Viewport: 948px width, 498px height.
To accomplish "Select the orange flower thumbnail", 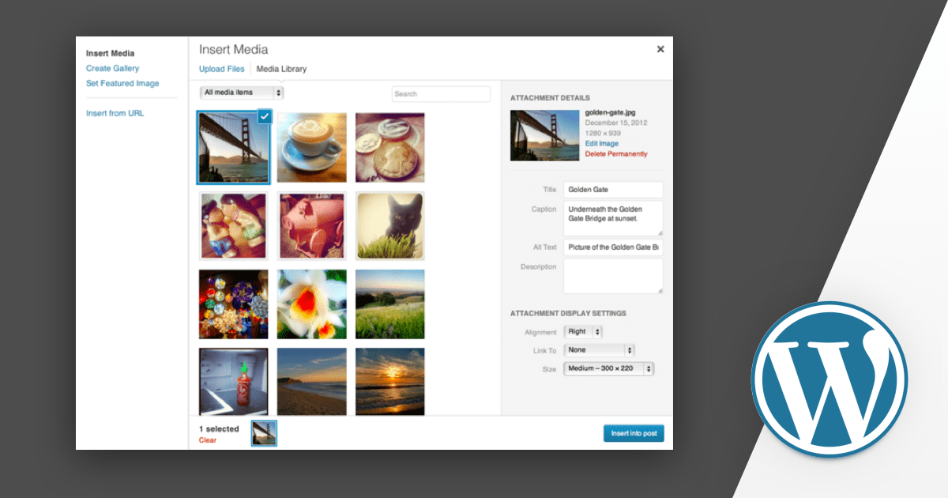I will coord(311,304).
